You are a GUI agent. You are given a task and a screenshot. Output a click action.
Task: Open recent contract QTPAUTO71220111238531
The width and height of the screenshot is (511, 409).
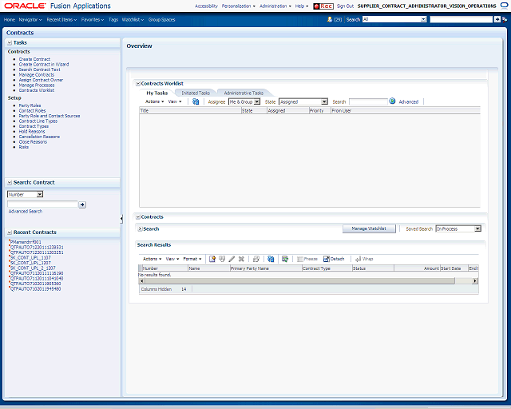tap(37, 247)
